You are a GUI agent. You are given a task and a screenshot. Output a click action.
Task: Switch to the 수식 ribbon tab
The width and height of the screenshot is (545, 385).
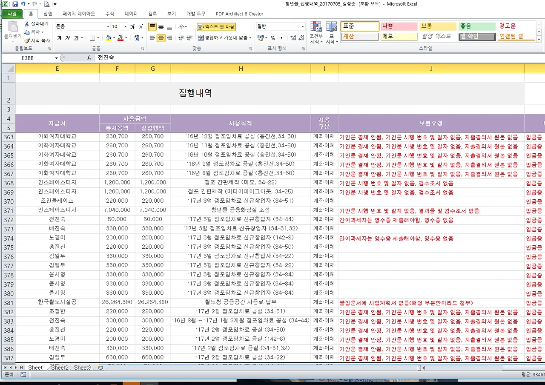(x=109, y=13)
